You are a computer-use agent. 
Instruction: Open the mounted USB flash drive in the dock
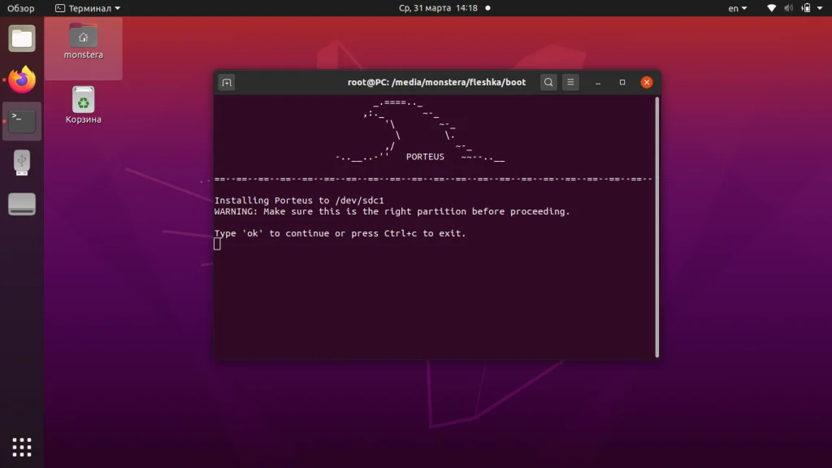click(21, 162)
